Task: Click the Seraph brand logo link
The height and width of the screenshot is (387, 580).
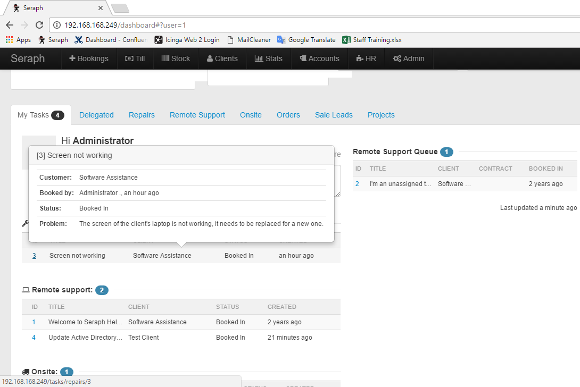Action: pyautogui.click(x=28, y=58)
